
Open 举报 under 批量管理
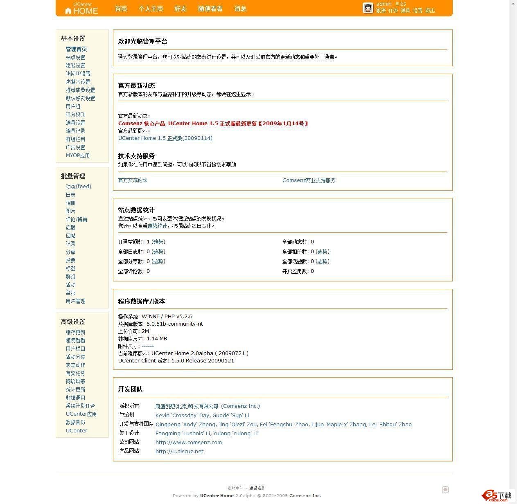(x=70, y=293)
